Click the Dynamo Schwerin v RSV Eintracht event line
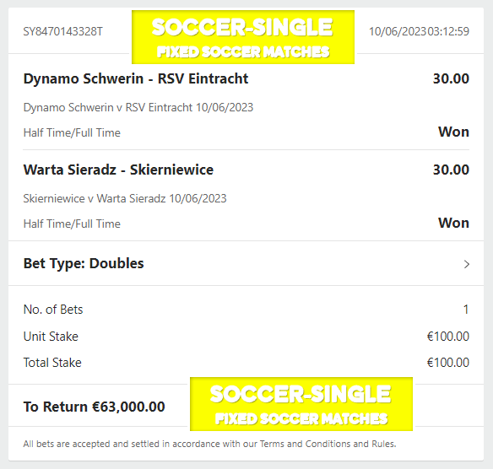This screenshot has height=469, width=493. 138,107
